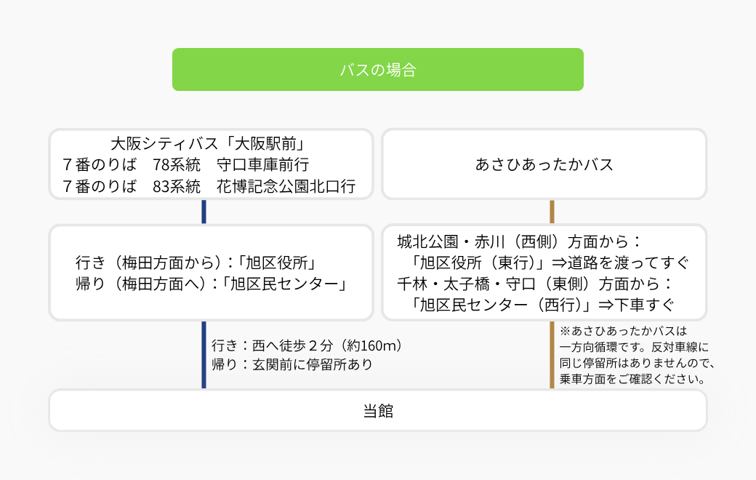Click the ※あさひあったかバスは note heading
The height and width of the screenshot is (480, 756).
click(x=623, y=331)
